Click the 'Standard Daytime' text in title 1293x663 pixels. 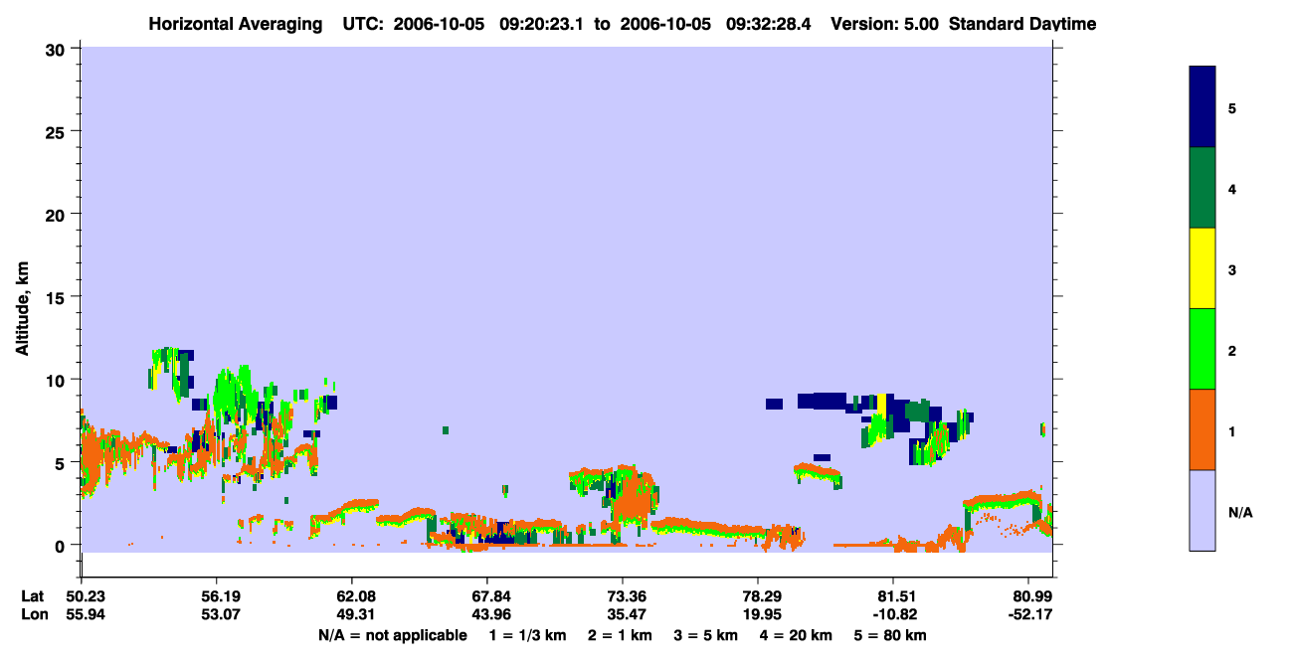click(1022, 24)
